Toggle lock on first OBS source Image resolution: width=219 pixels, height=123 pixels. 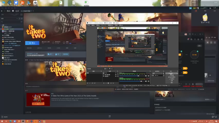click(x=118, y=73)
